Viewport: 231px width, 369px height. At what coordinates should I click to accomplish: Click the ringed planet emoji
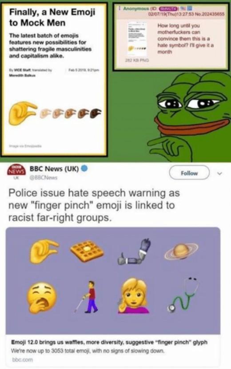[x=181, y=251]
